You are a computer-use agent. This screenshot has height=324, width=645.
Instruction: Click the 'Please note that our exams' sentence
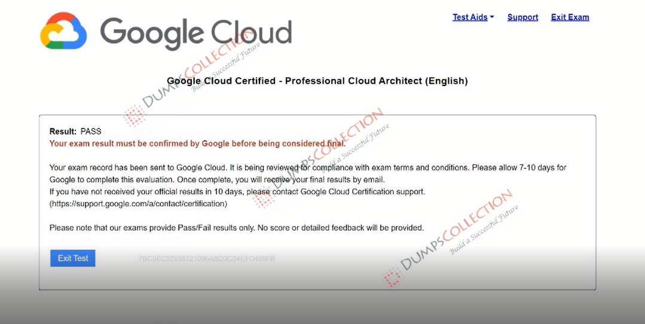(x=237, y=228)
